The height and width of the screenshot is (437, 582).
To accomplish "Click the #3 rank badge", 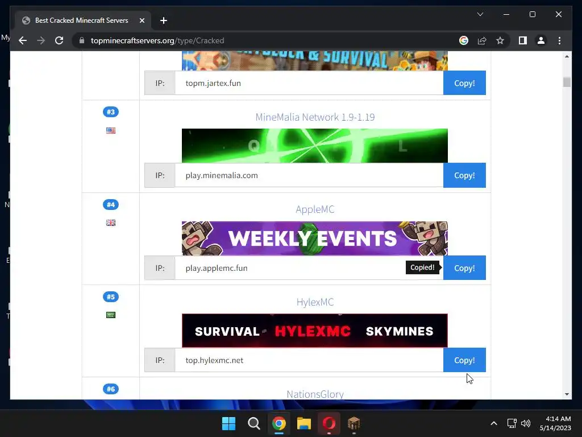I will [111, 112].
